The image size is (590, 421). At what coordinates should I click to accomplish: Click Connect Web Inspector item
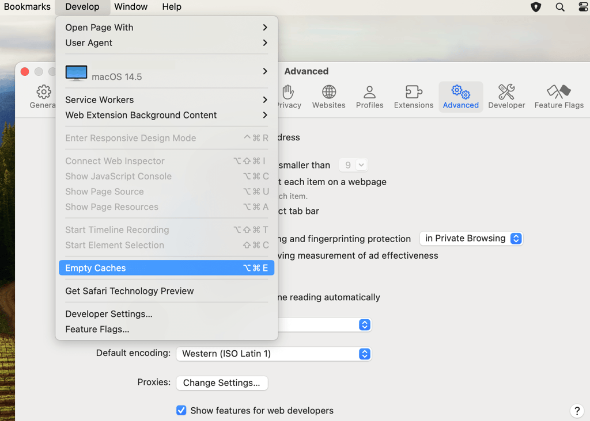(x=167, y=161)
